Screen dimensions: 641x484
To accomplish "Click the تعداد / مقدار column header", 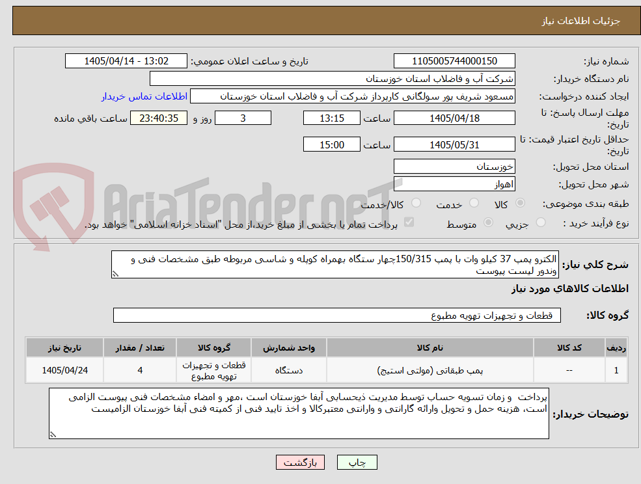I will coord(140,347).
